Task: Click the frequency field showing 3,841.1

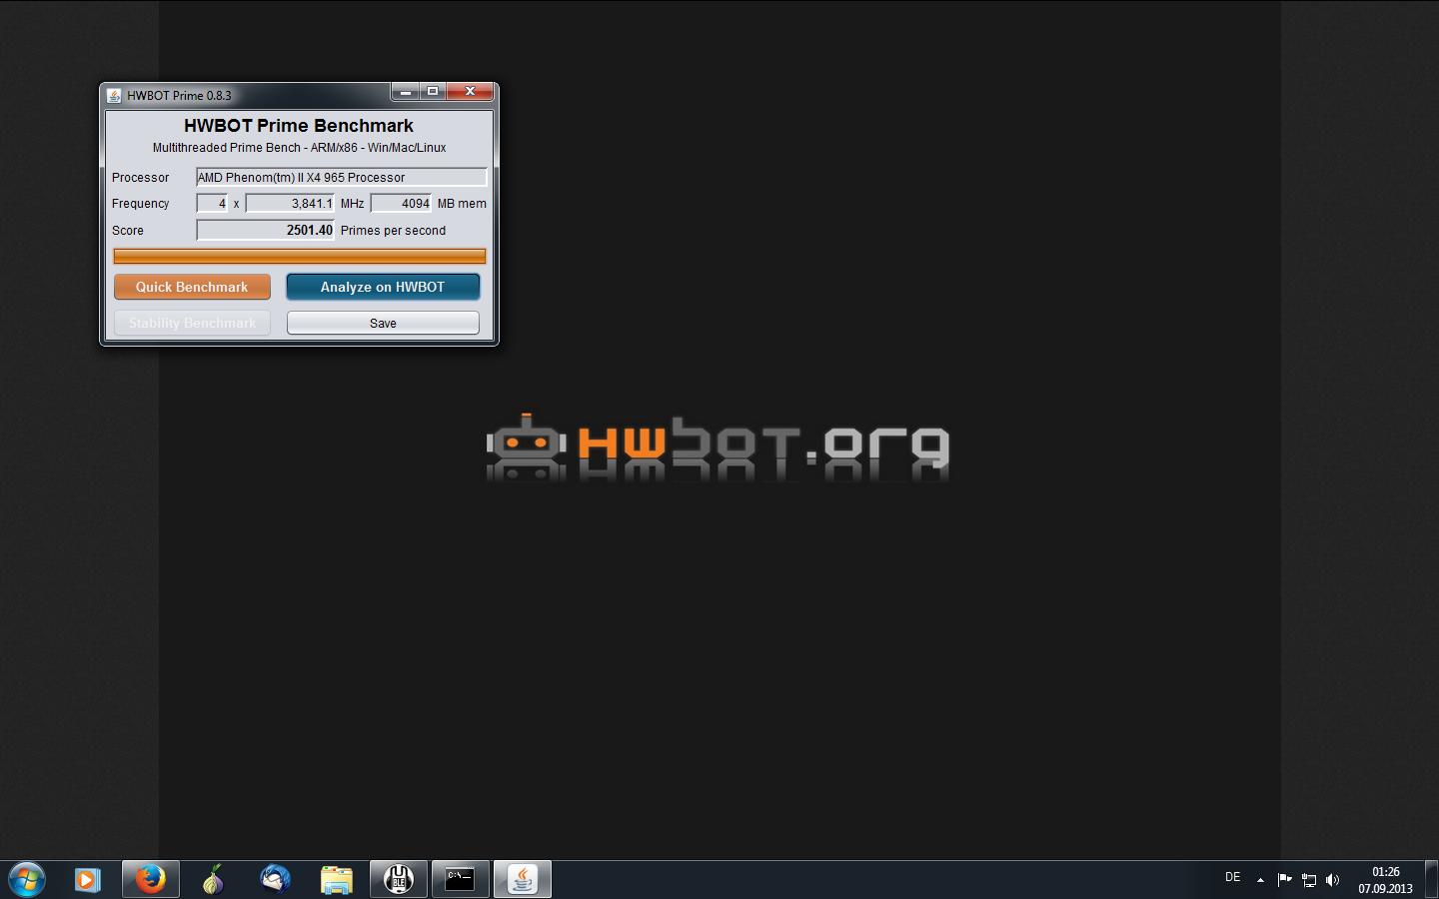Action: 290,203
